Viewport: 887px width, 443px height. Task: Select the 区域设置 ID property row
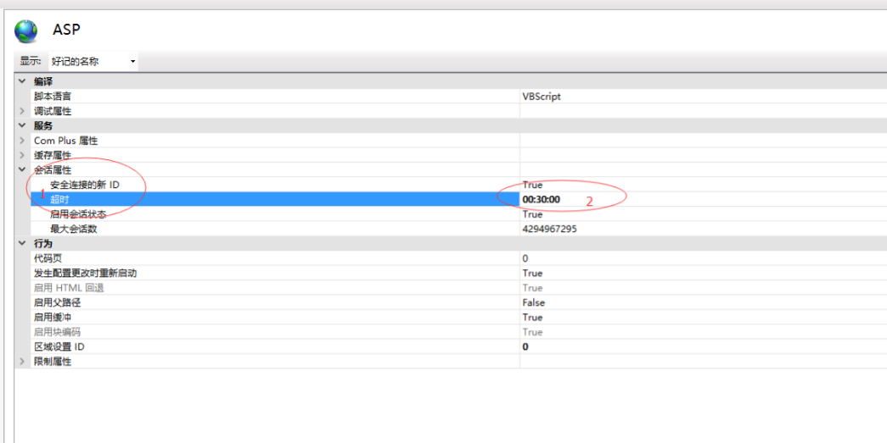59,346
